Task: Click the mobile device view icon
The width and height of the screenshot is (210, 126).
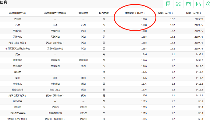Action: (x=168, y=4)
